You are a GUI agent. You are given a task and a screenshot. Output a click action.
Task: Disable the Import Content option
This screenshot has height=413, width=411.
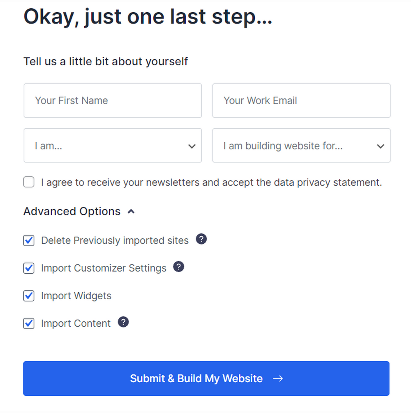(x=28, y=323)
